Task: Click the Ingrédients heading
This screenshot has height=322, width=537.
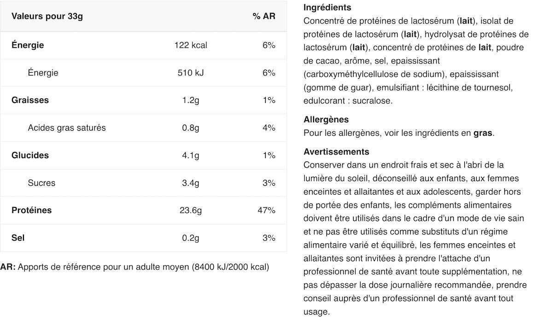Action: [x=327, y=8]
